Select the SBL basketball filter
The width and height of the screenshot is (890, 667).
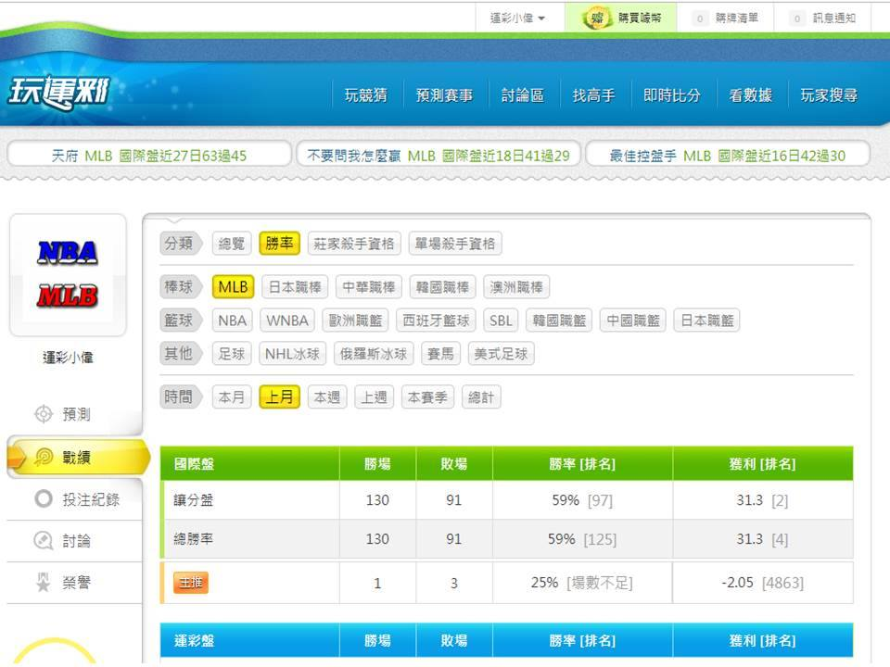(501, 320)
